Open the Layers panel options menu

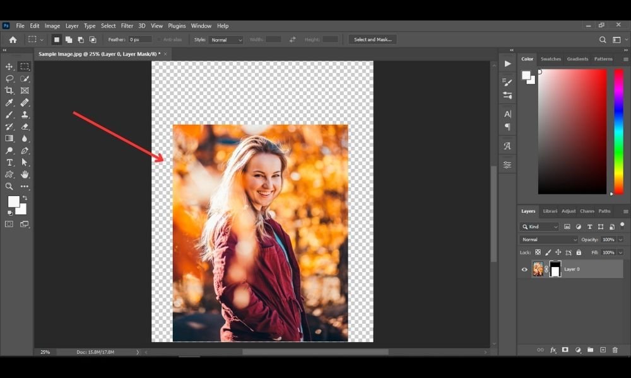tap(625, 211)
